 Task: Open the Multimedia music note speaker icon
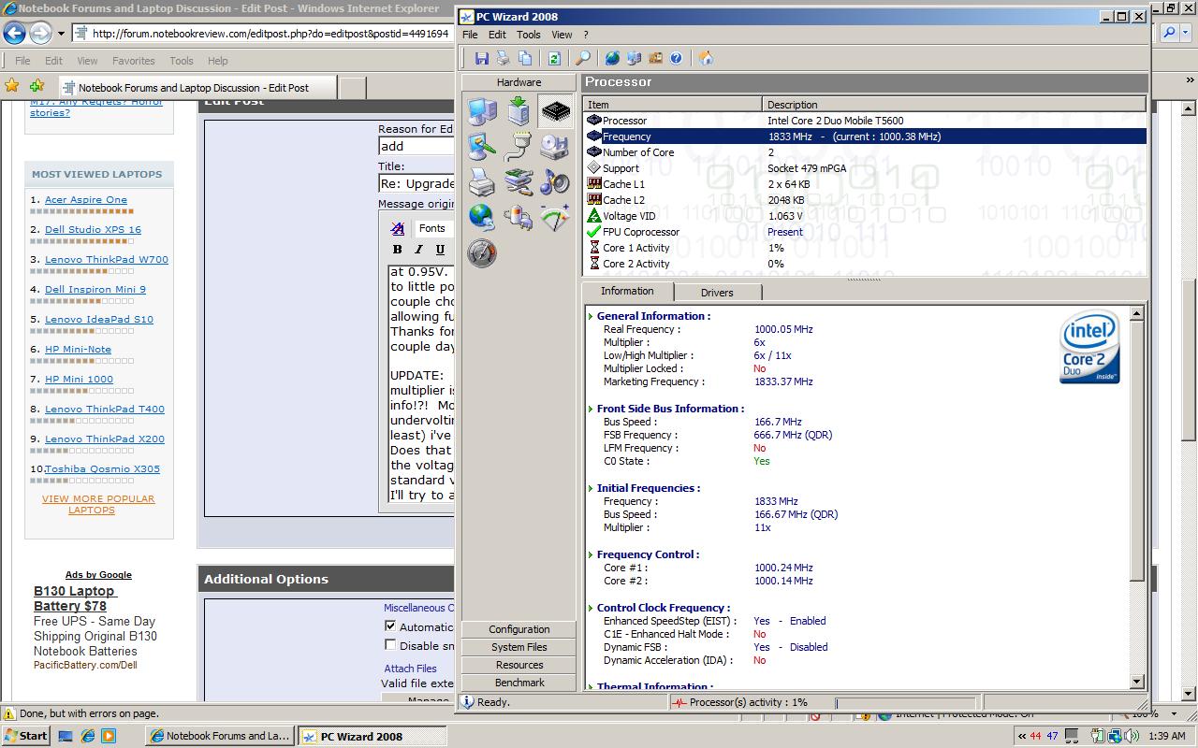point(555,182)
